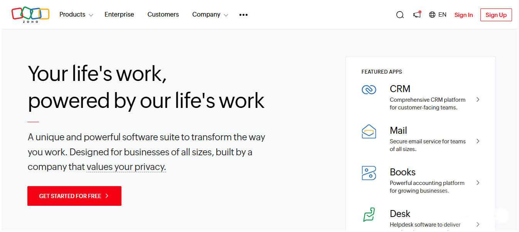Expand the Mail entry via its chevron

478,141
